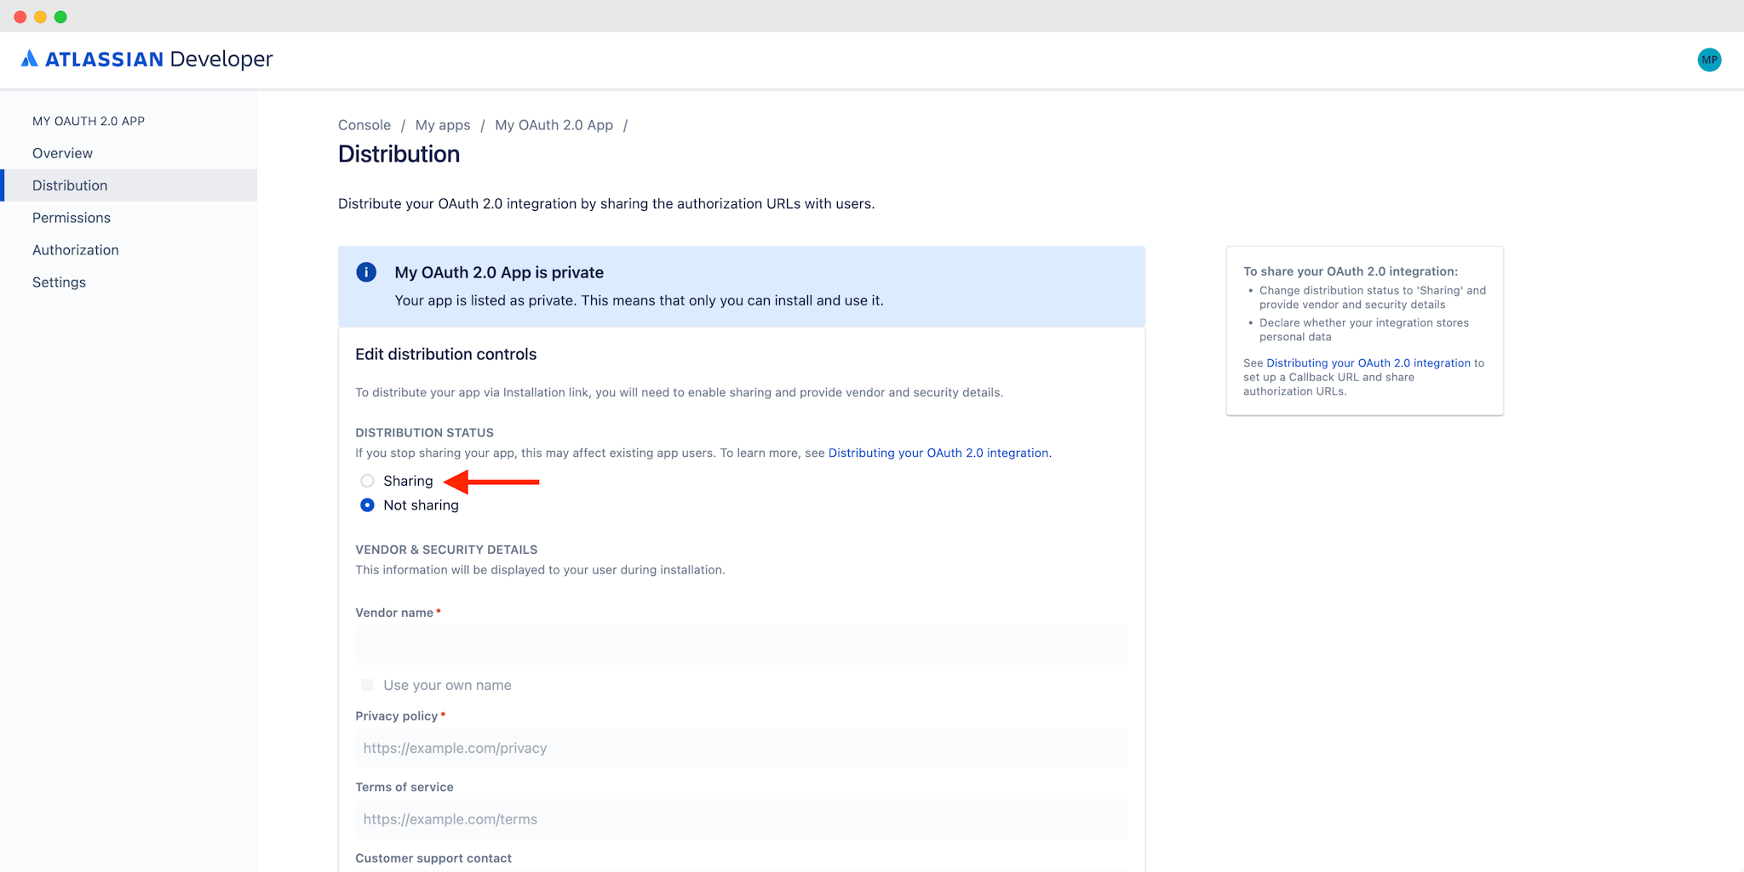Select the Not sharing radio button

[367, 504]
